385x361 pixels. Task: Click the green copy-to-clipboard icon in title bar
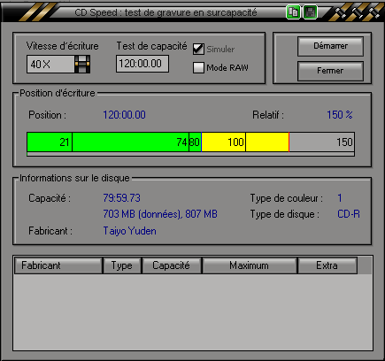[293, 12]
